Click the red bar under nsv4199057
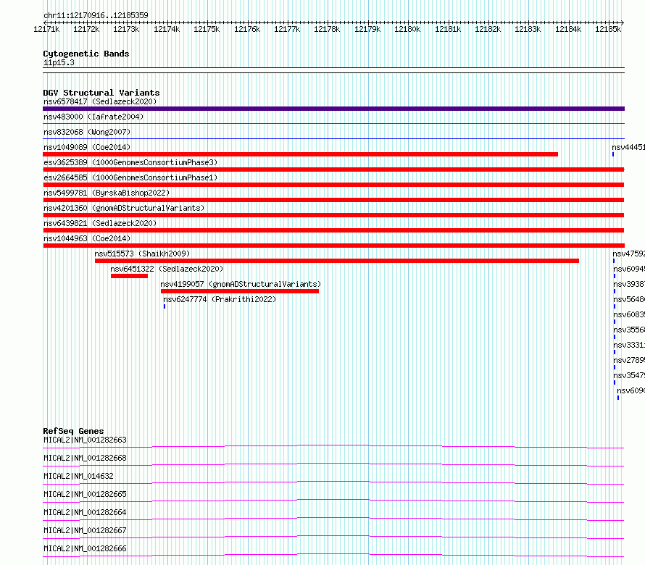This screenshot has height=565, width=645. [x=240, y=291]
